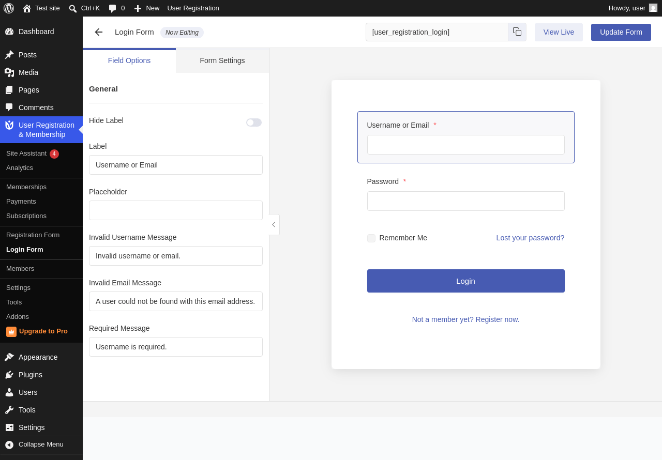The image size is (662, 460).
Task: Click the Update Form button
Action: (621, 32)
